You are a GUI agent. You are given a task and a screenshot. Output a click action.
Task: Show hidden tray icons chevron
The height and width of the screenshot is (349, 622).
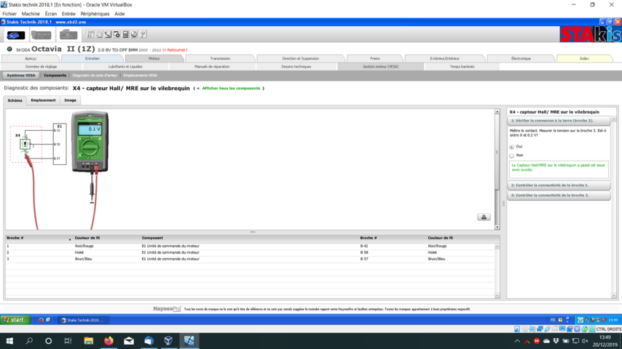517,341
